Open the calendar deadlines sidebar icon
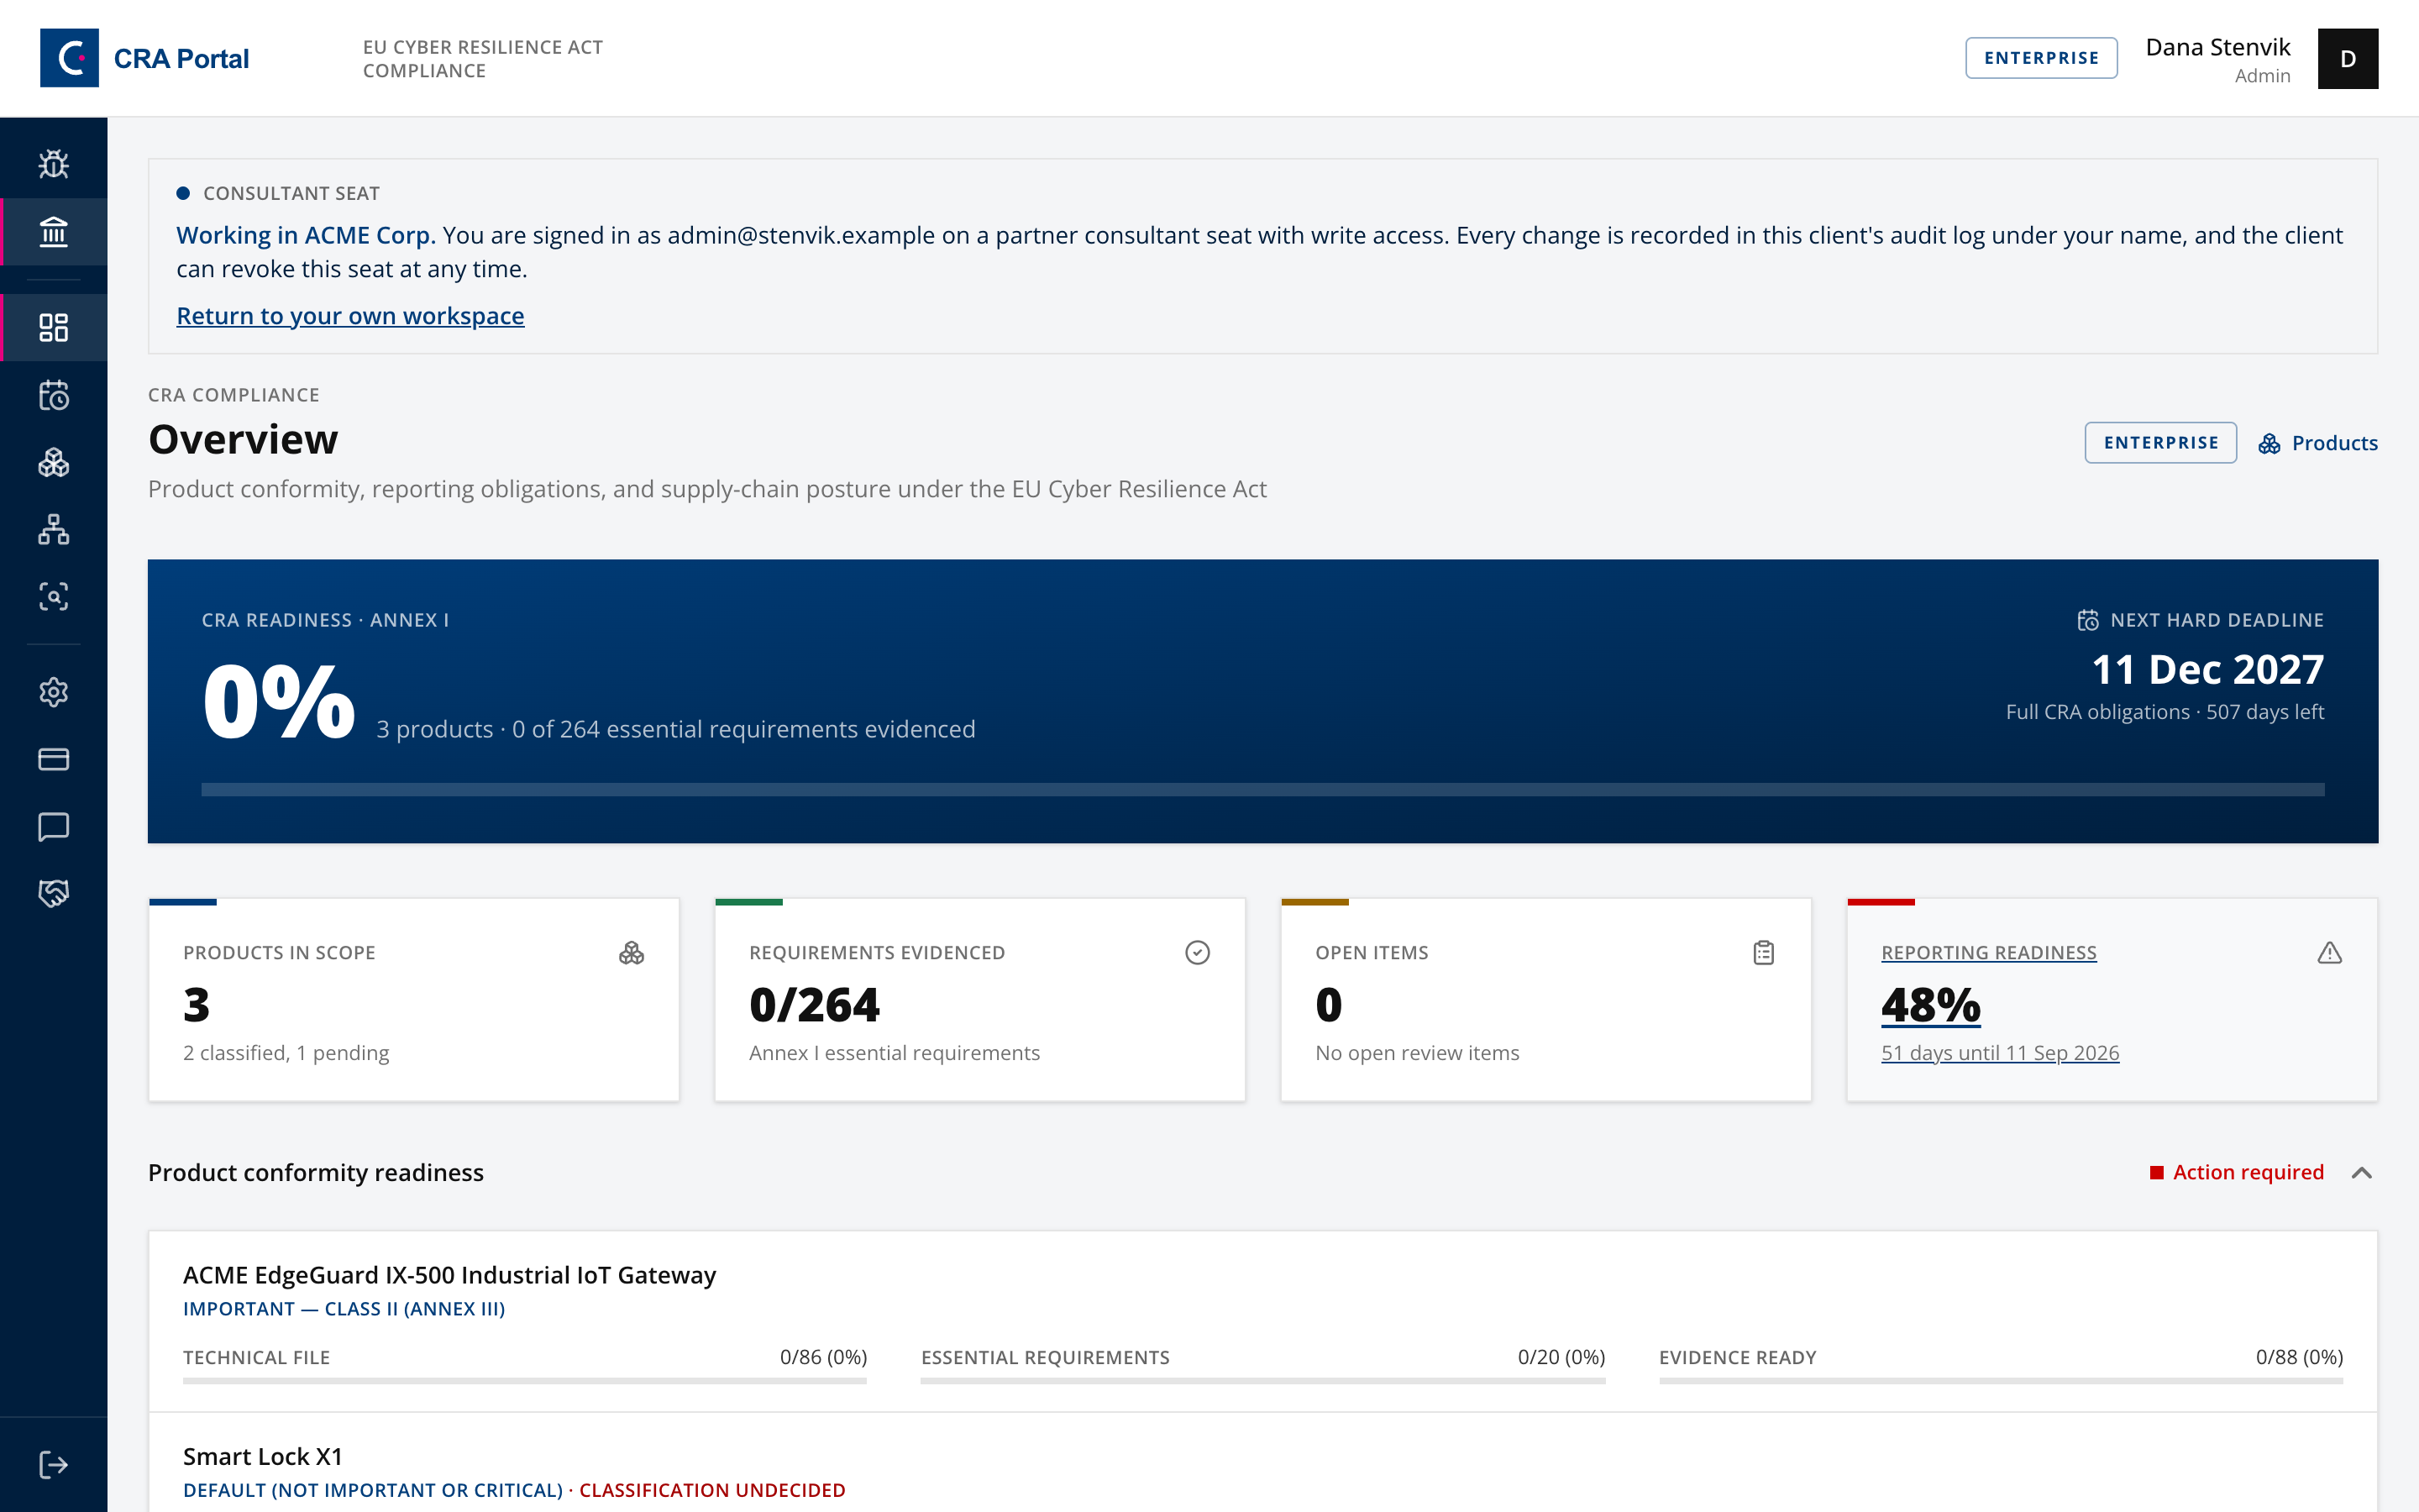Image resolution: width=2419 pixels, height=1512 pixels. pos(53,395)
